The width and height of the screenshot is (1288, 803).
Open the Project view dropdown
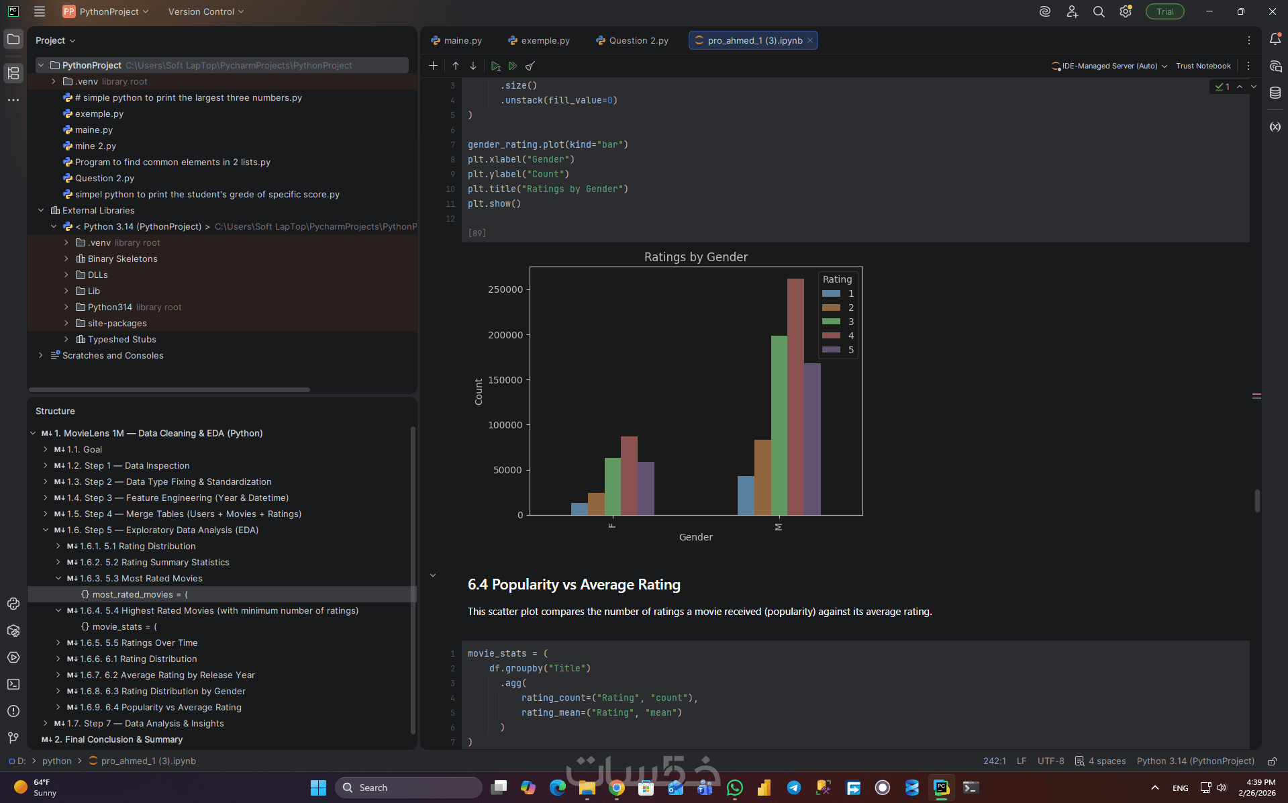56,40
